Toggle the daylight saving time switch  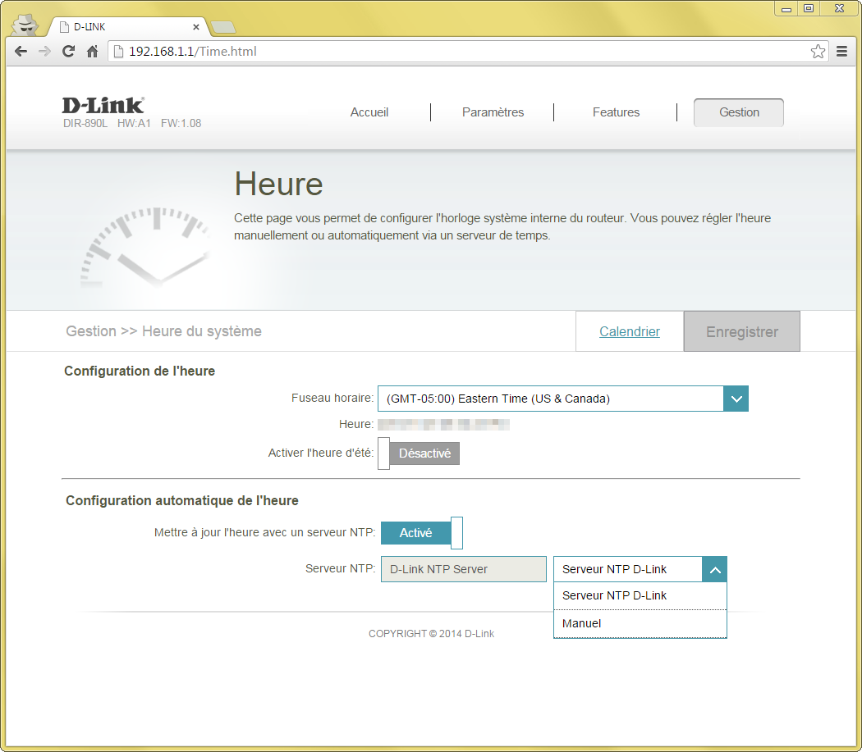tap(419, 453)
